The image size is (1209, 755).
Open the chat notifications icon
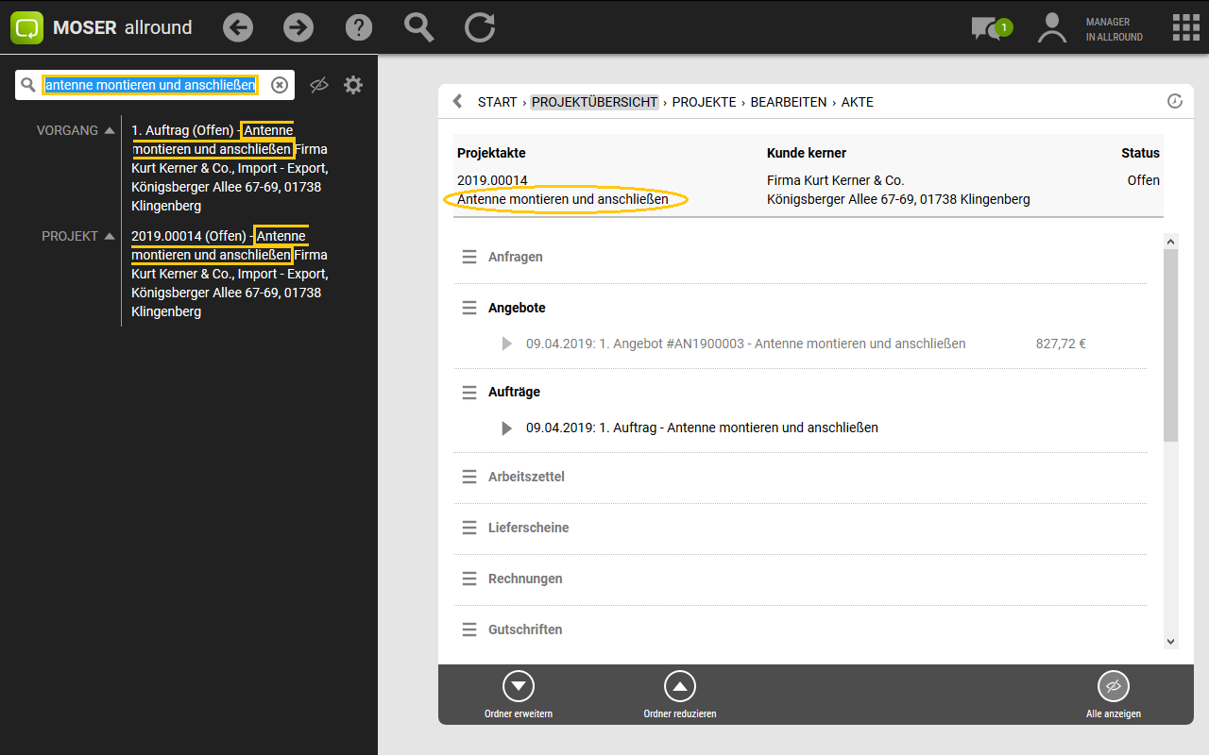click(x=989, y=27)
